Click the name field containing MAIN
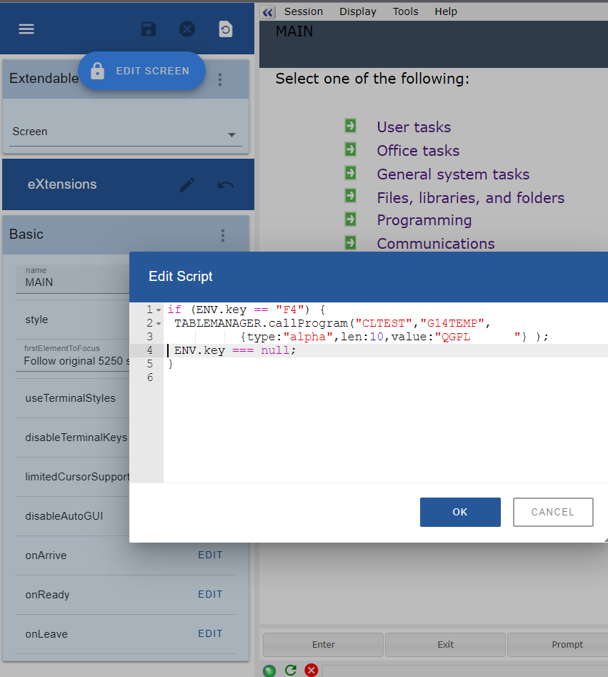608x677 pixels. pyautogui.click(x=71, y=282)
